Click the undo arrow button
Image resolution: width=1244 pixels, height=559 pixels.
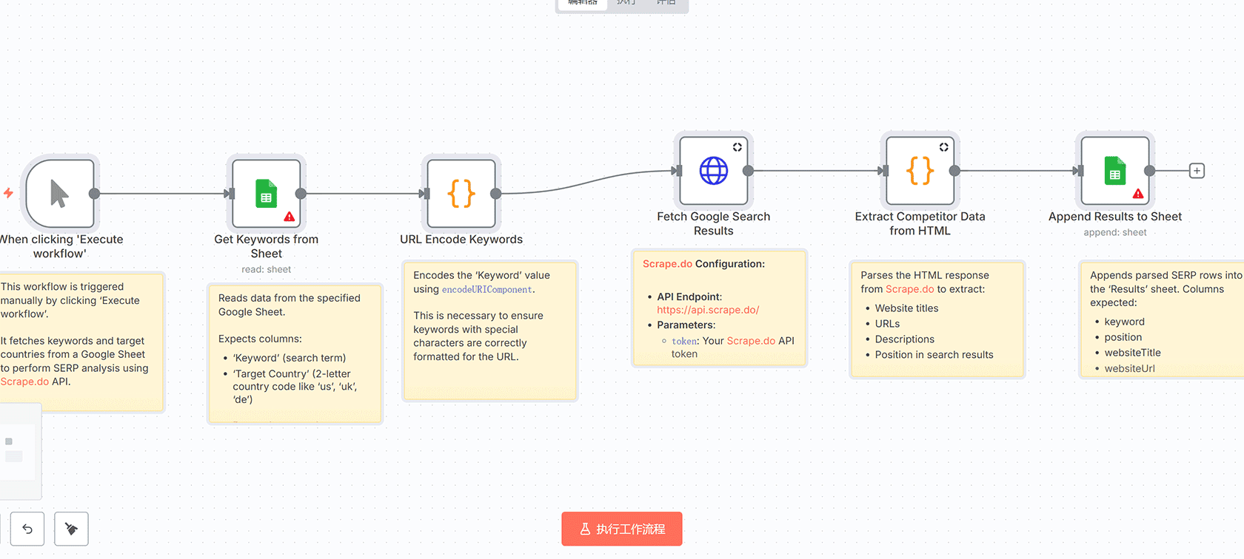[27, 529]
